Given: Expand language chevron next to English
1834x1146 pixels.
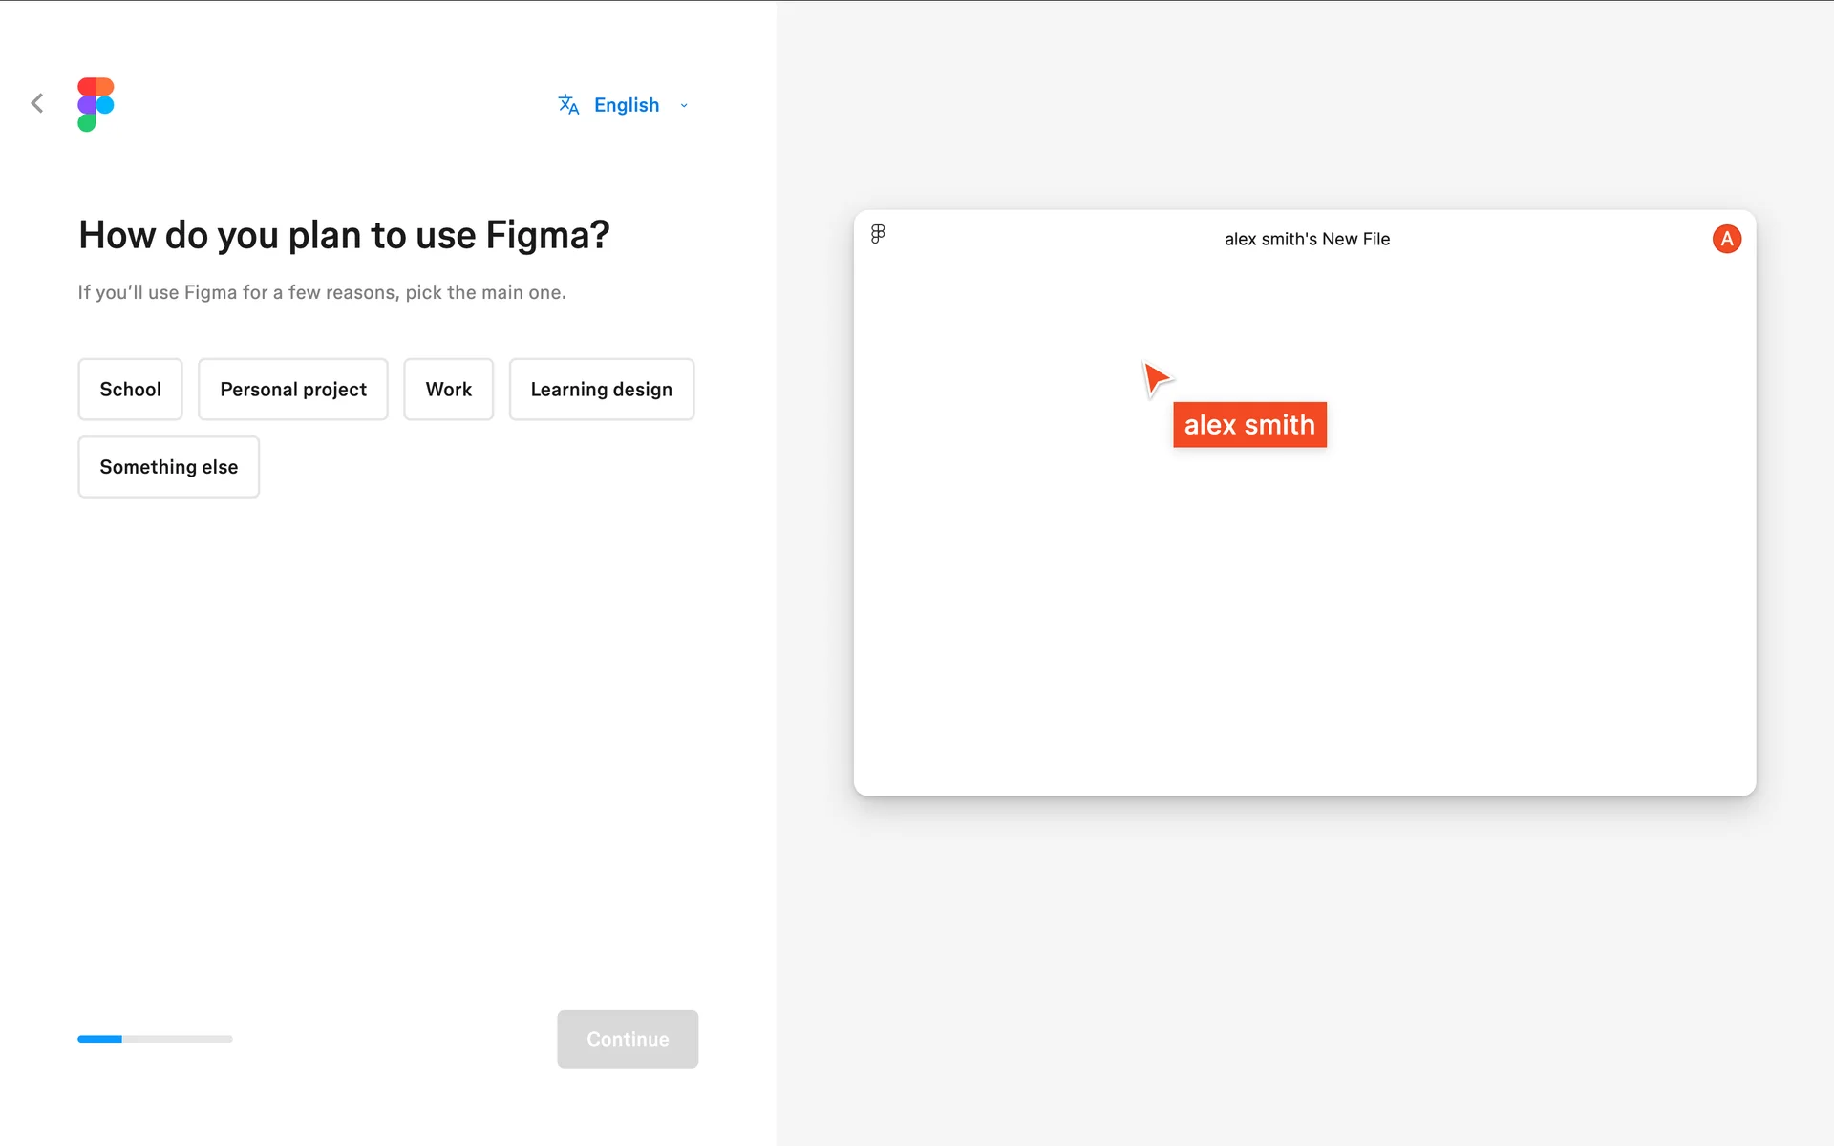Looking at the screenshot, I should click(x=684, y=106).
